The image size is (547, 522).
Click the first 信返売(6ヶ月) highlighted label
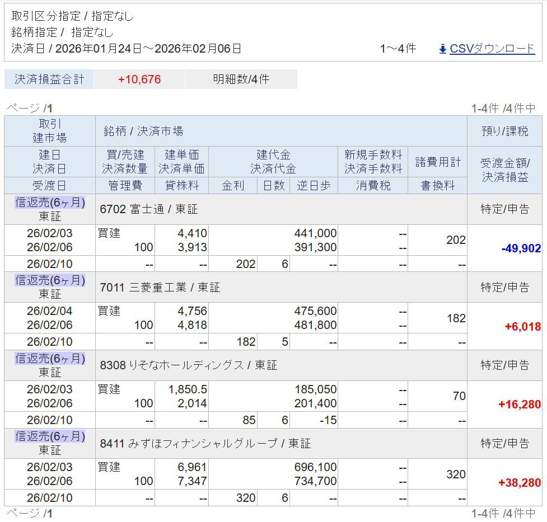click(x=50, y=202)
